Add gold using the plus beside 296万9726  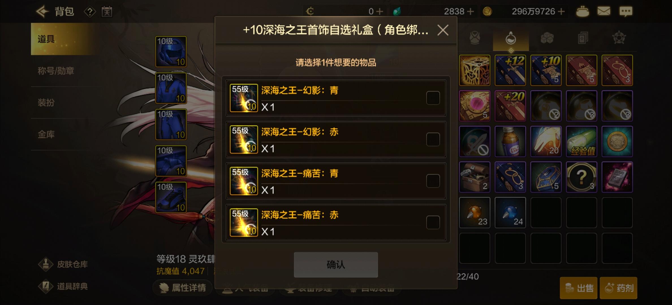click(x=561, y=11)
